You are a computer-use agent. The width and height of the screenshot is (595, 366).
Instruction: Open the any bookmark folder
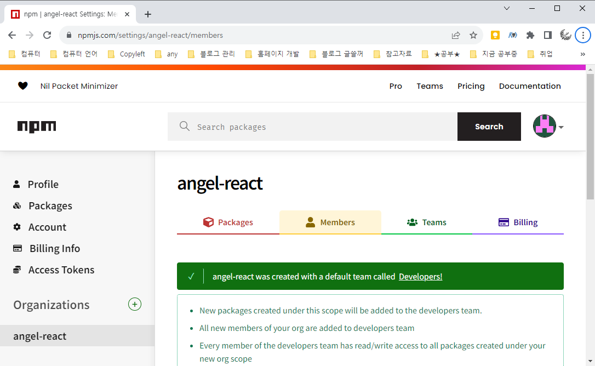166,54
